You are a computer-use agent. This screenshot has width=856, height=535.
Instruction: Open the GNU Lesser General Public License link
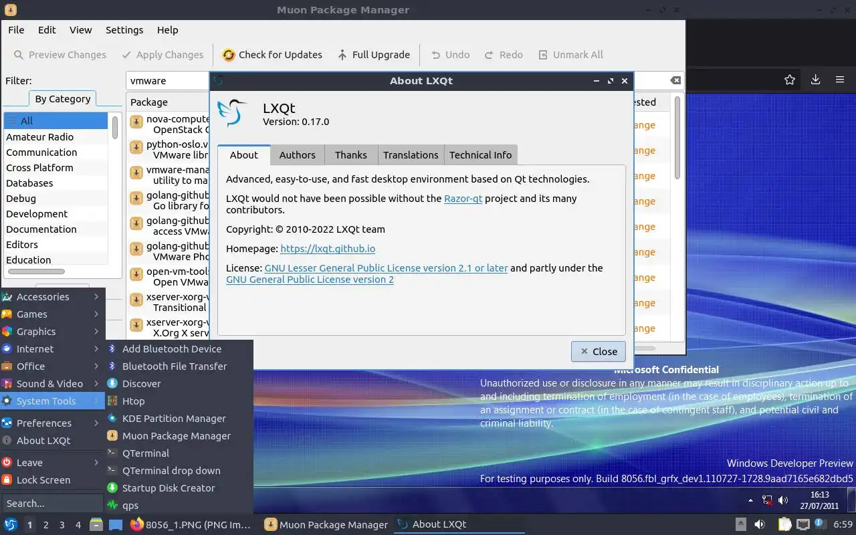(386, 267)
